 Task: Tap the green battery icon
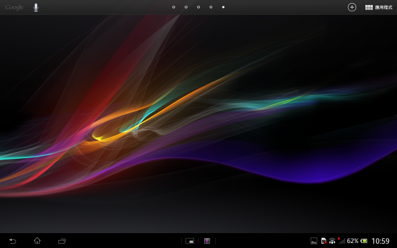pos(364,241)
